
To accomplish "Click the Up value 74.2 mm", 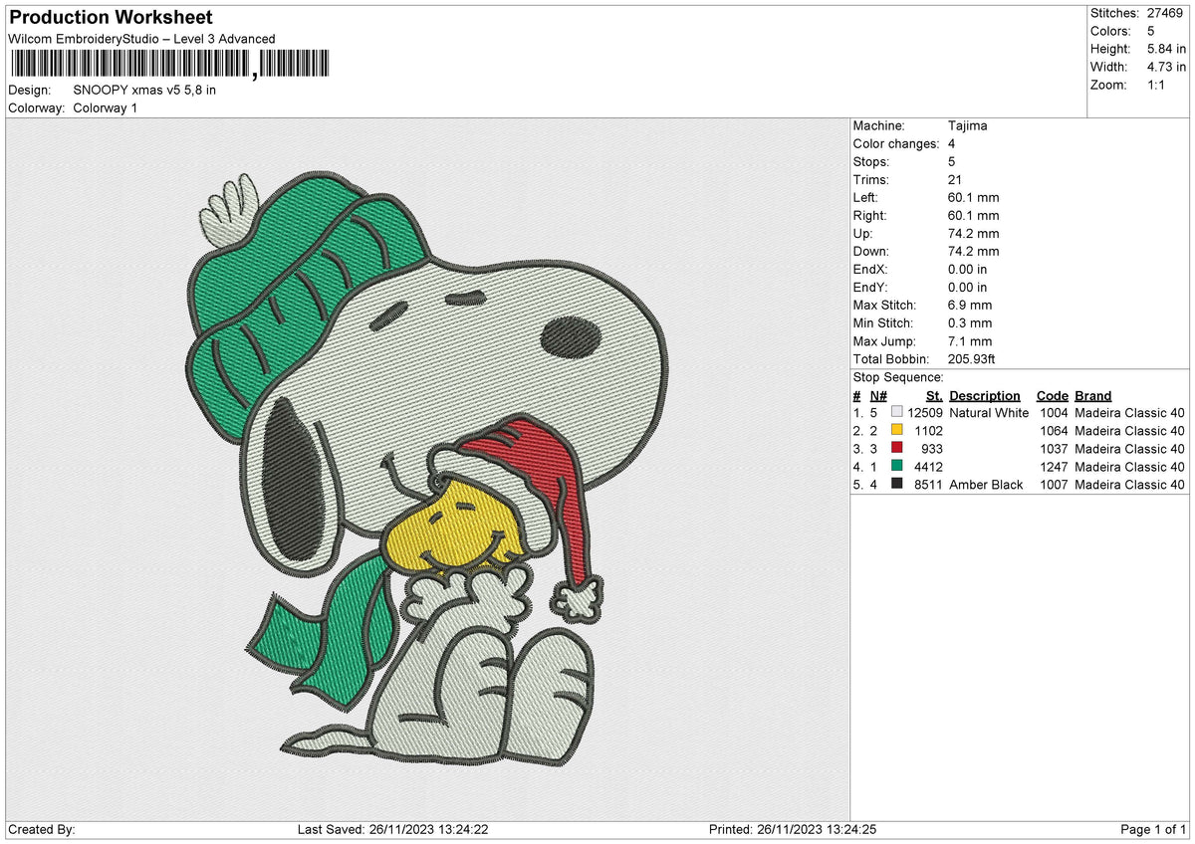I will coord(974,234).
